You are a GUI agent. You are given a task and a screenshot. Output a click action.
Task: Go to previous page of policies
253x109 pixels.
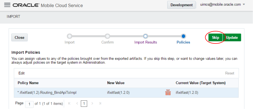(77, 103)
